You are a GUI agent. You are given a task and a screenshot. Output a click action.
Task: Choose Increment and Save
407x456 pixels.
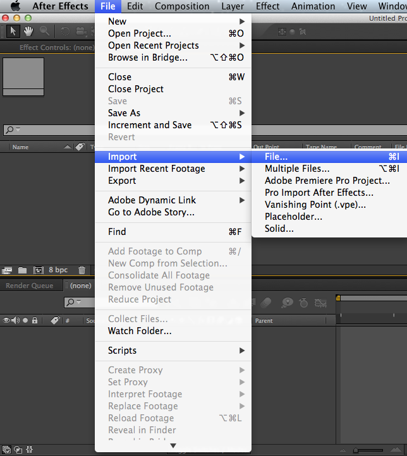point(173,125)
